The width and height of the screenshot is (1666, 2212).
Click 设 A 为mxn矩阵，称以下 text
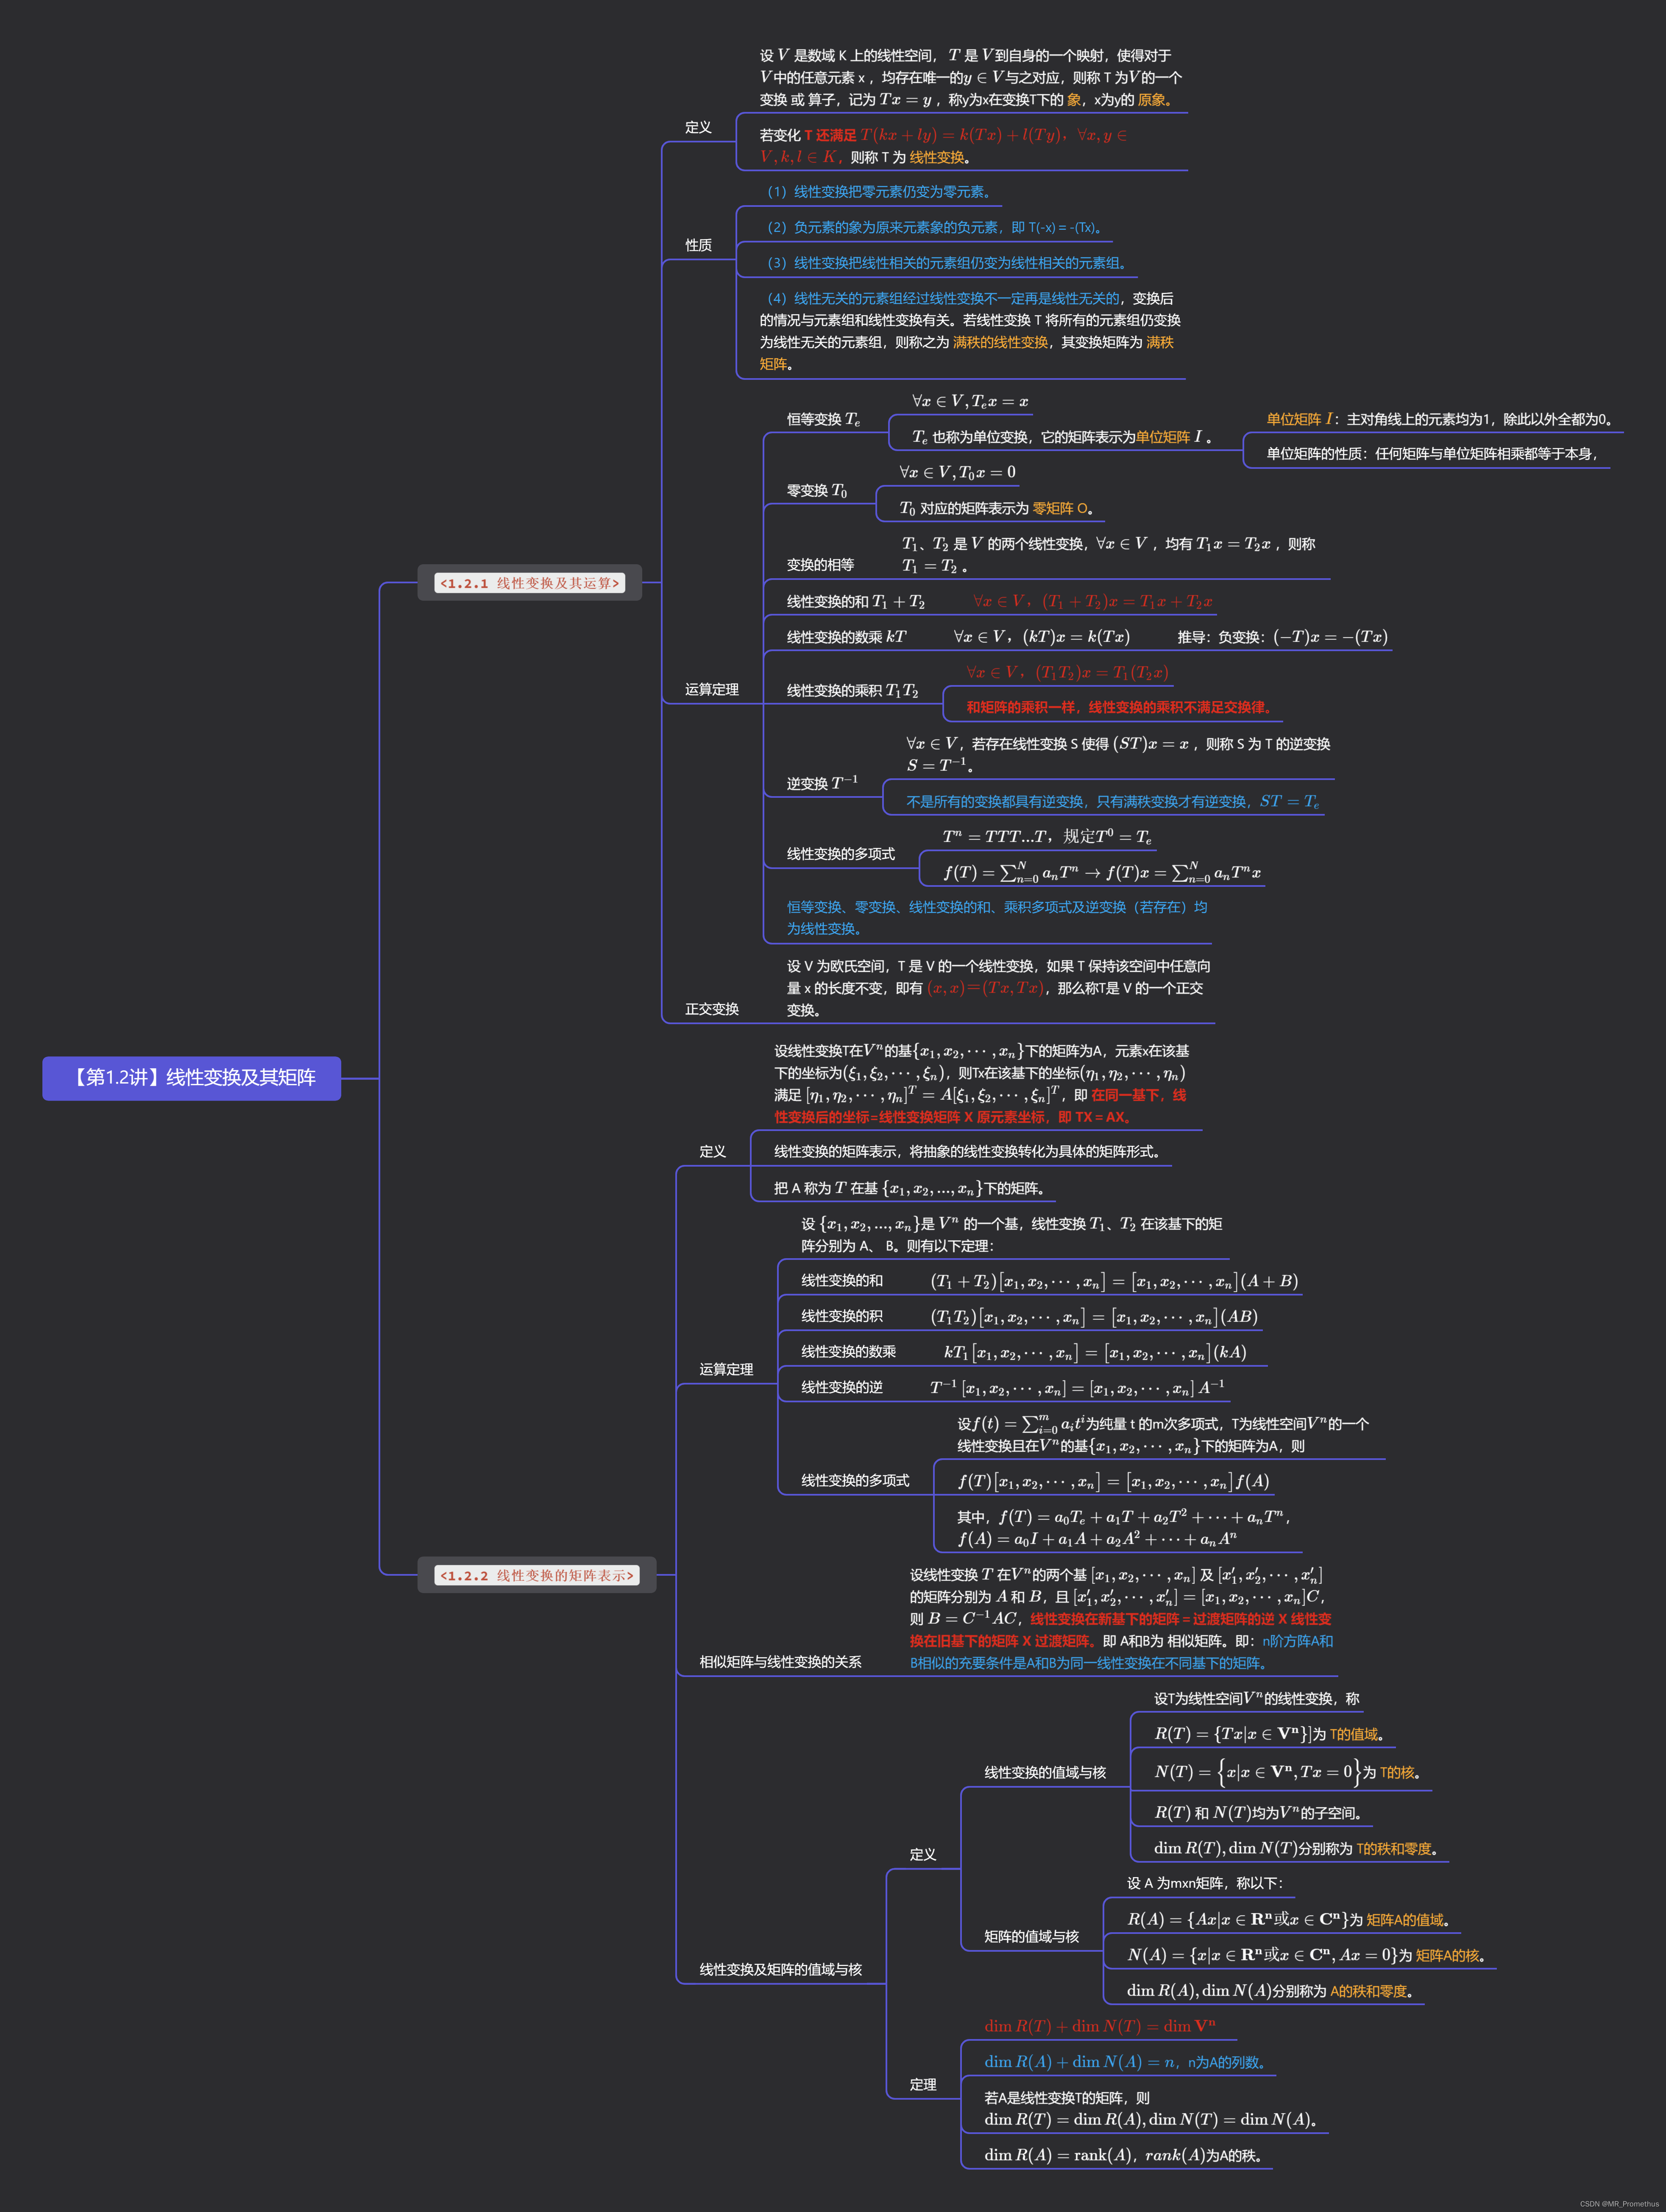[x=1205, y=1883]
